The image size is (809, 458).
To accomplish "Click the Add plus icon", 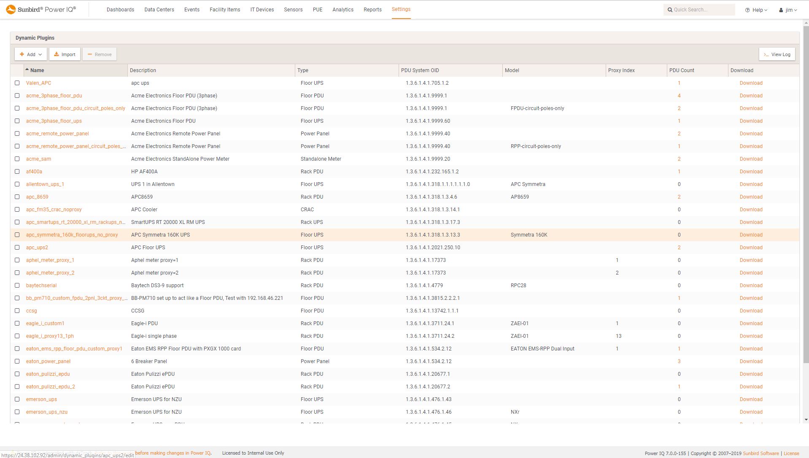I will 22,54.
